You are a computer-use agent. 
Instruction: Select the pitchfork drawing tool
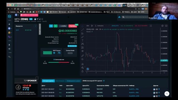coord(83,33)
